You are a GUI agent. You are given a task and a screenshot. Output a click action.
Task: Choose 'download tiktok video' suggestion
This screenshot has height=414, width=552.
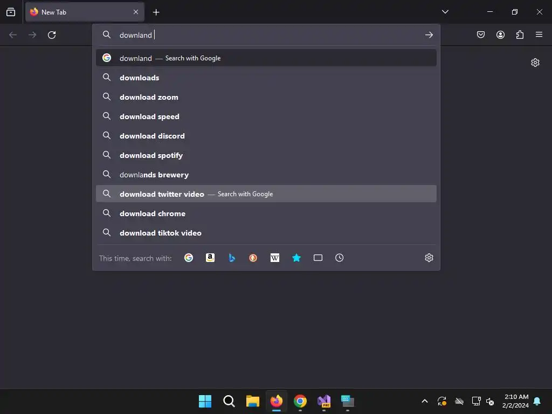(266, 233)
